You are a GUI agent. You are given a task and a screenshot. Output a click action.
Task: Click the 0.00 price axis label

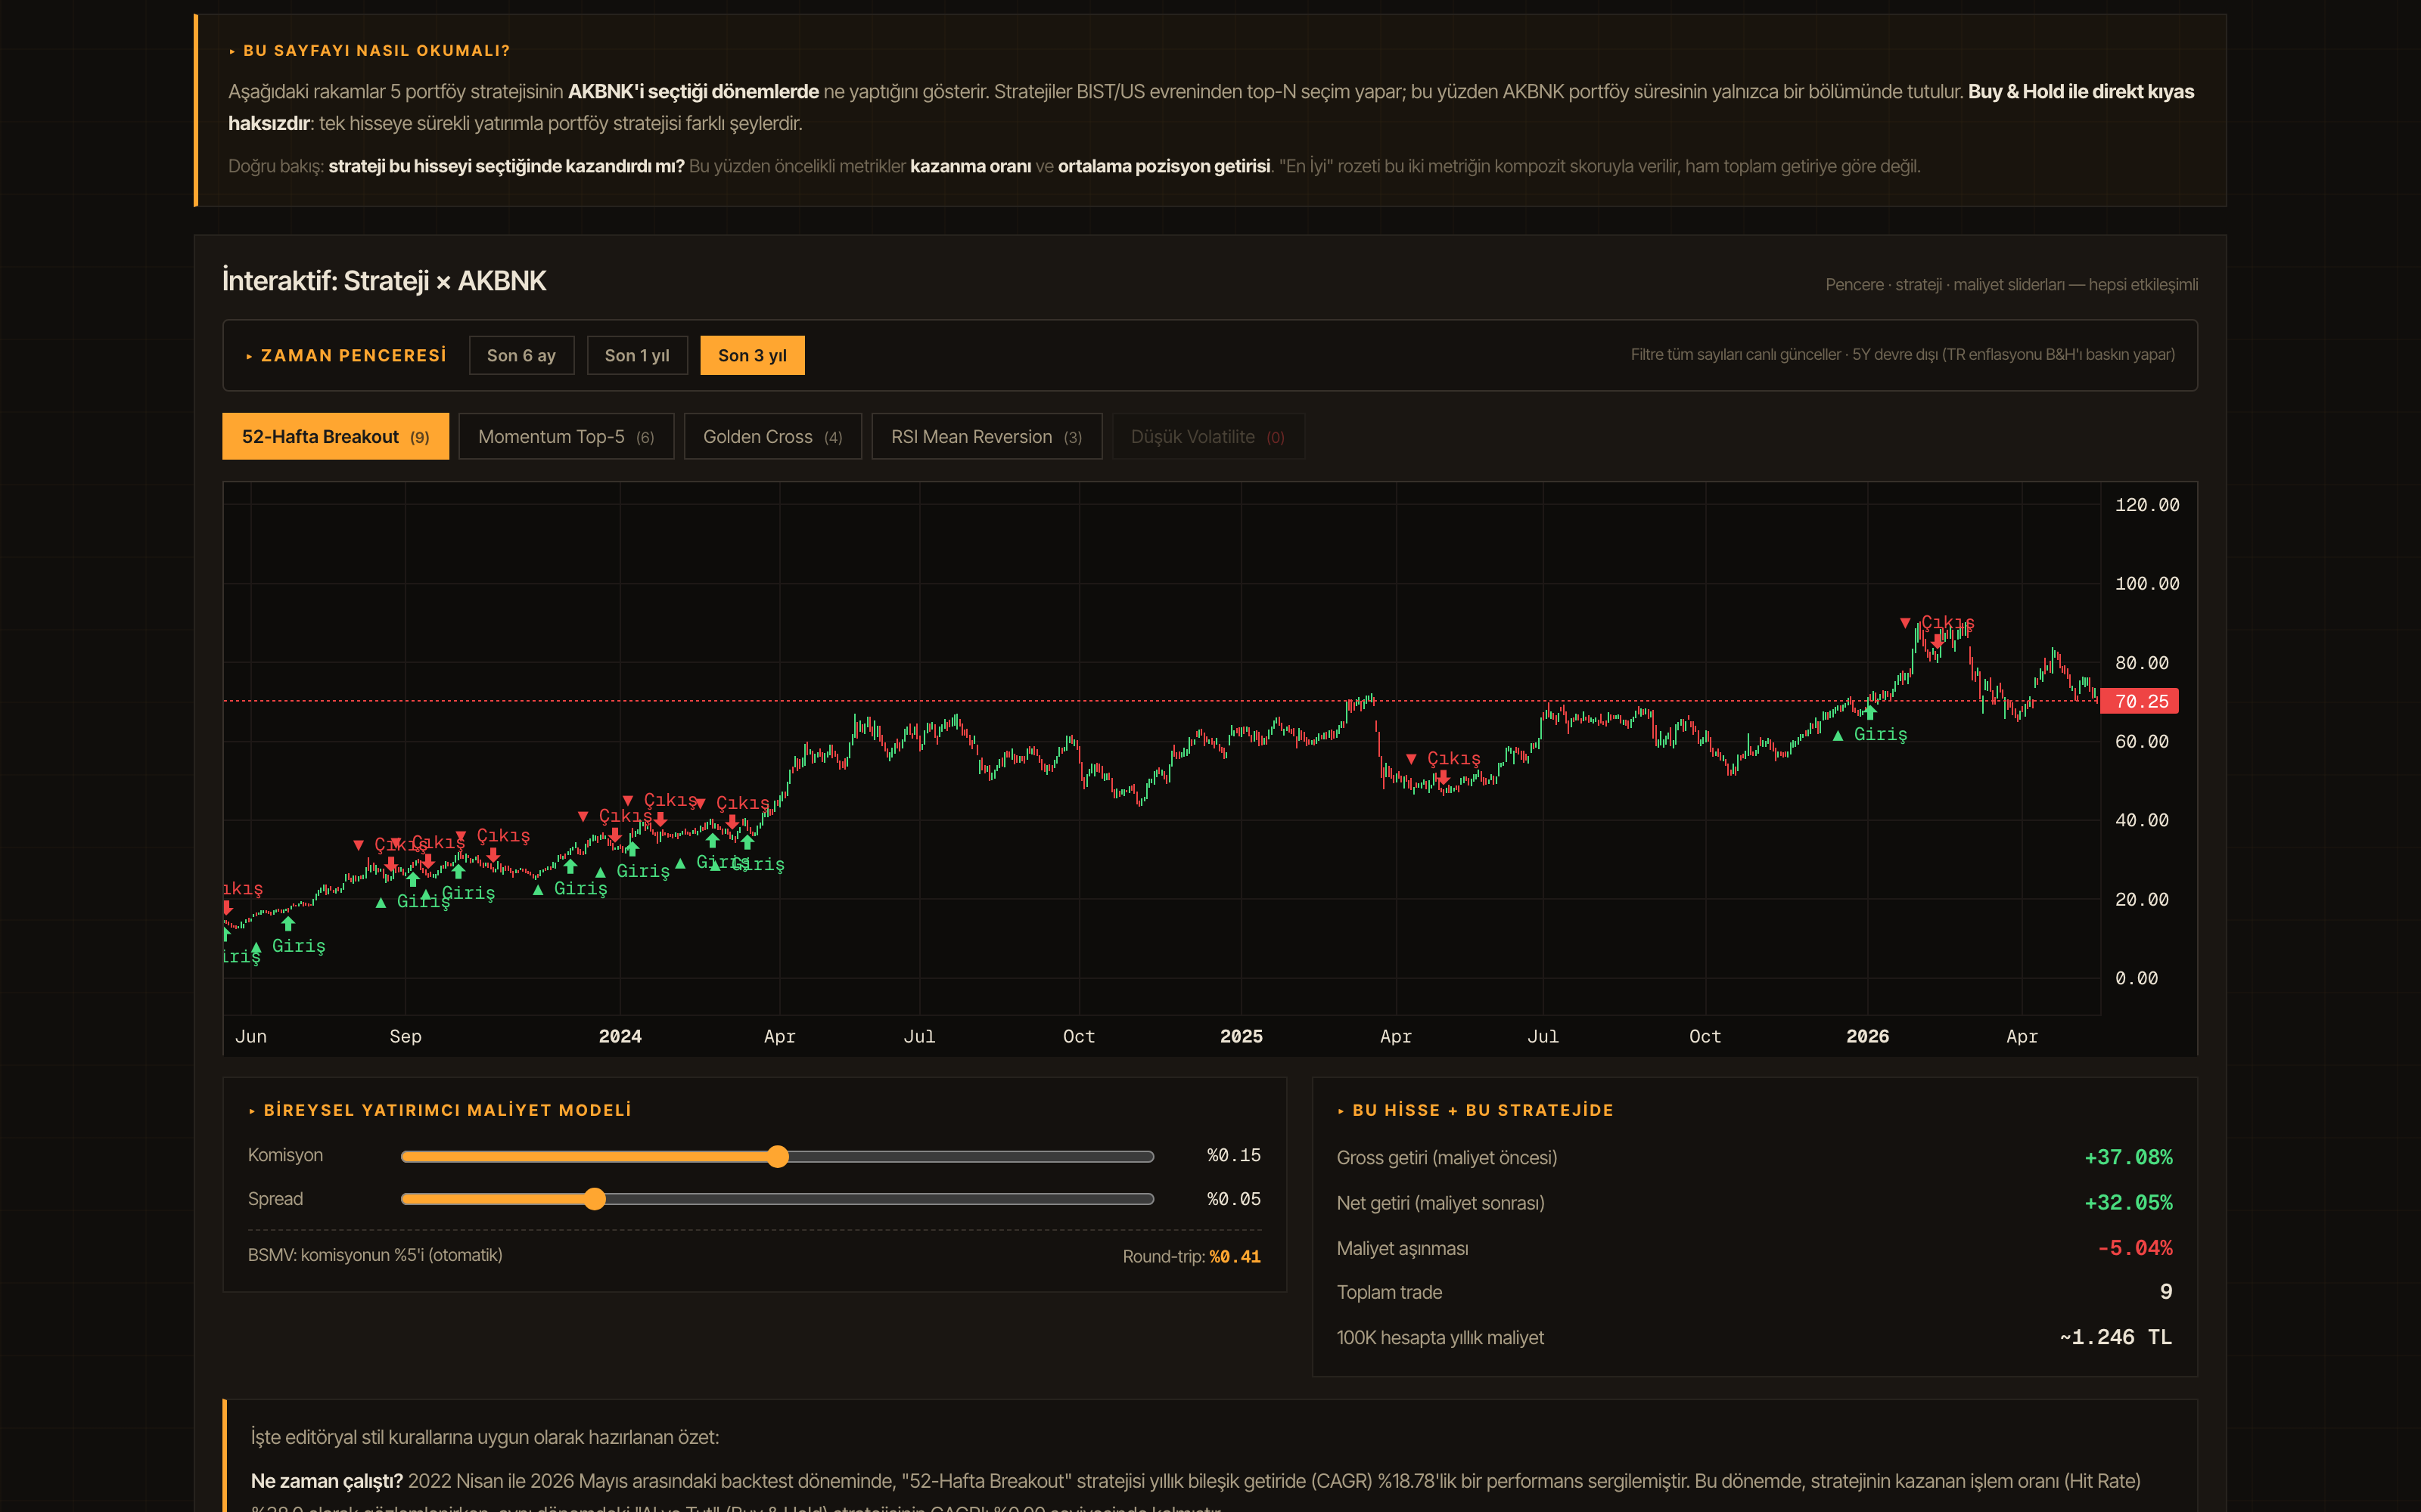2136,978
